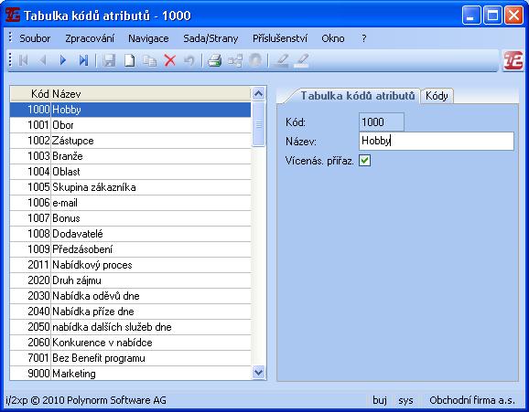529x412 pixels.
Task: Click the print icon in toolbar
Action: (214, 60)
